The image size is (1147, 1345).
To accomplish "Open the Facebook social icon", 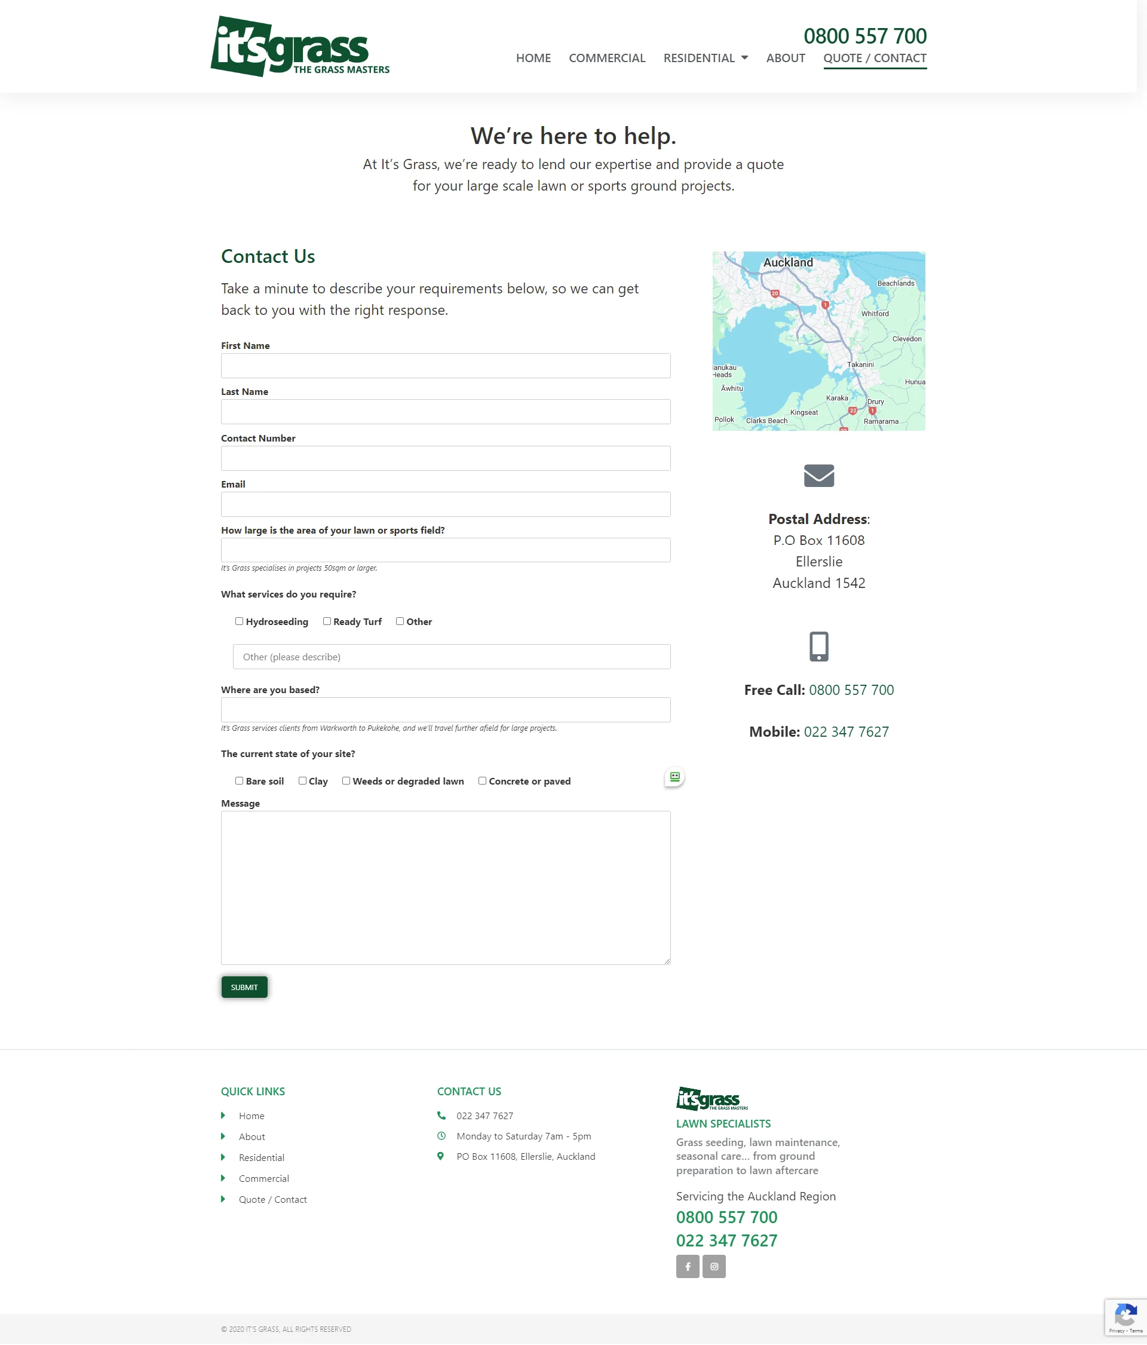I will (x=688, y=1266).
